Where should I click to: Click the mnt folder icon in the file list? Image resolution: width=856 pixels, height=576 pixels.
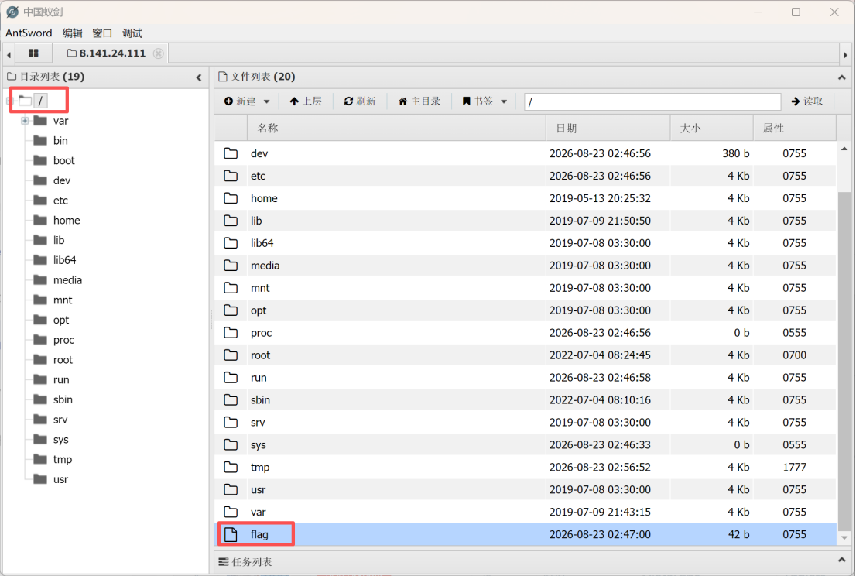(231, 288)
